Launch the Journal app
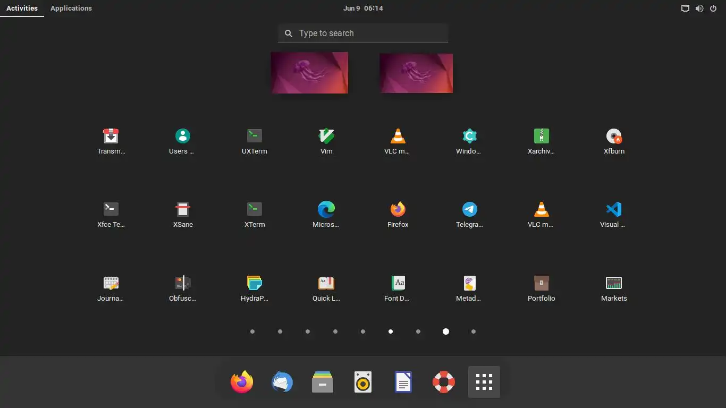726x408 pixels. [x=111, y=288]
